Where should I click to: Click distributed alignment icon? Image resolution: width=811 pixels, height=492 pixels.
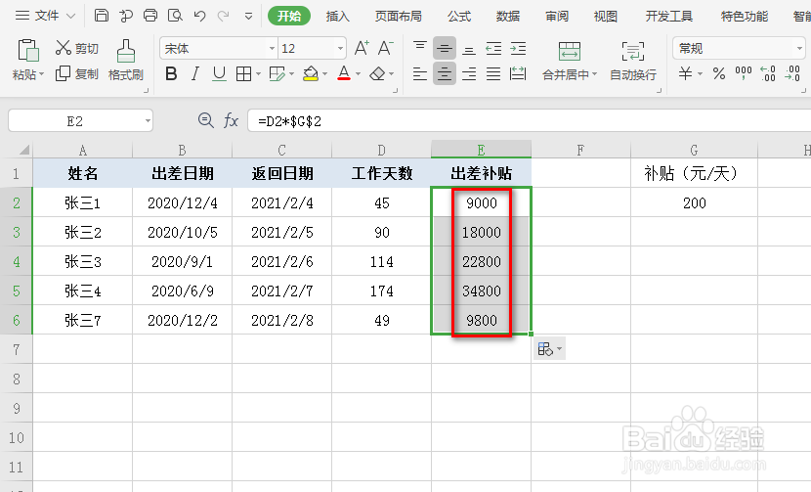point(518,73)
